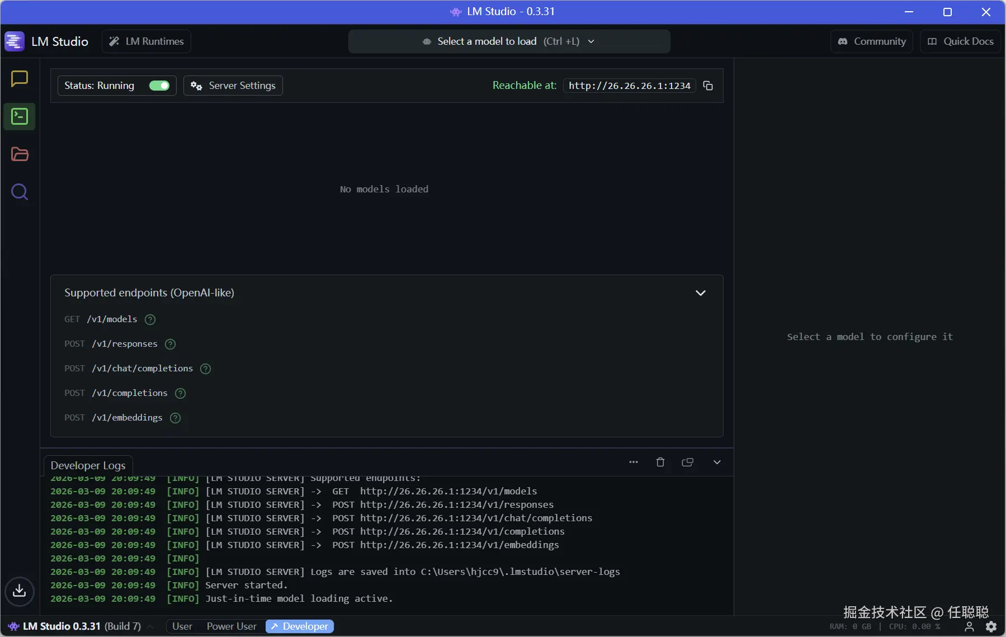Show help for /v1/chat/completions endpoint
The image size is (1006, 637).
(206, 369)
